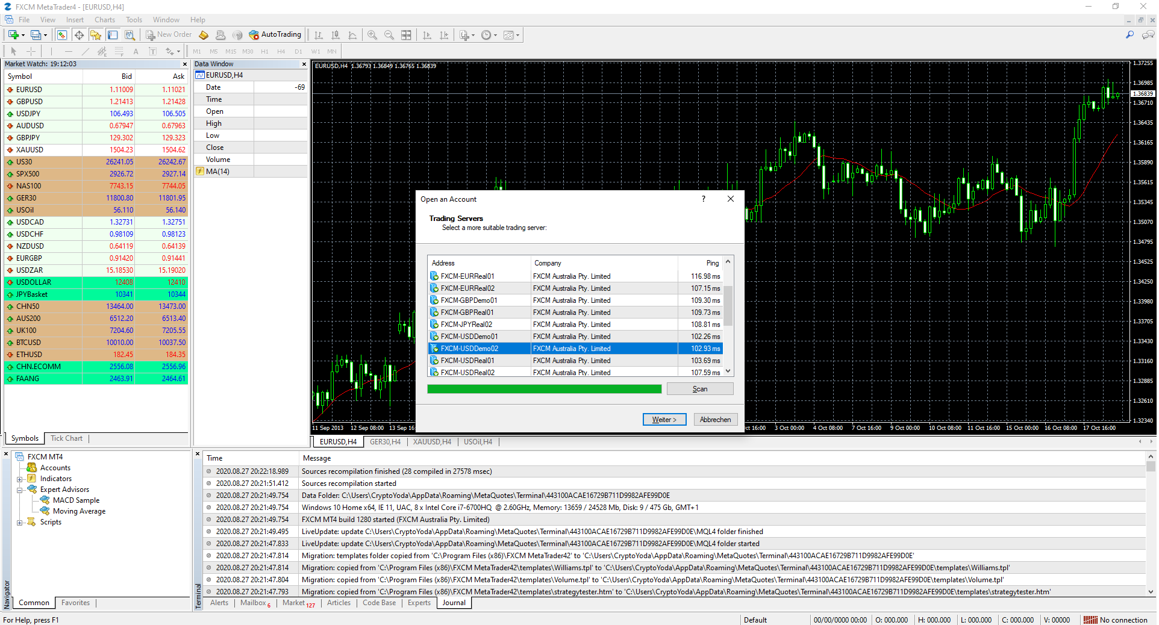Collapse the Expert Advisors tree node
Screen dimensions: 1159x625
19,490
